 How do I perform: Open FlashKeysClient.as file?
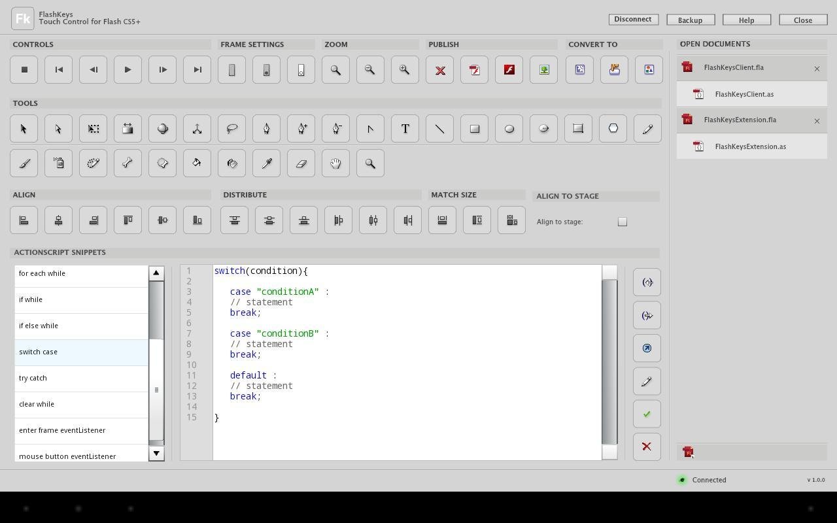[752, 94]
